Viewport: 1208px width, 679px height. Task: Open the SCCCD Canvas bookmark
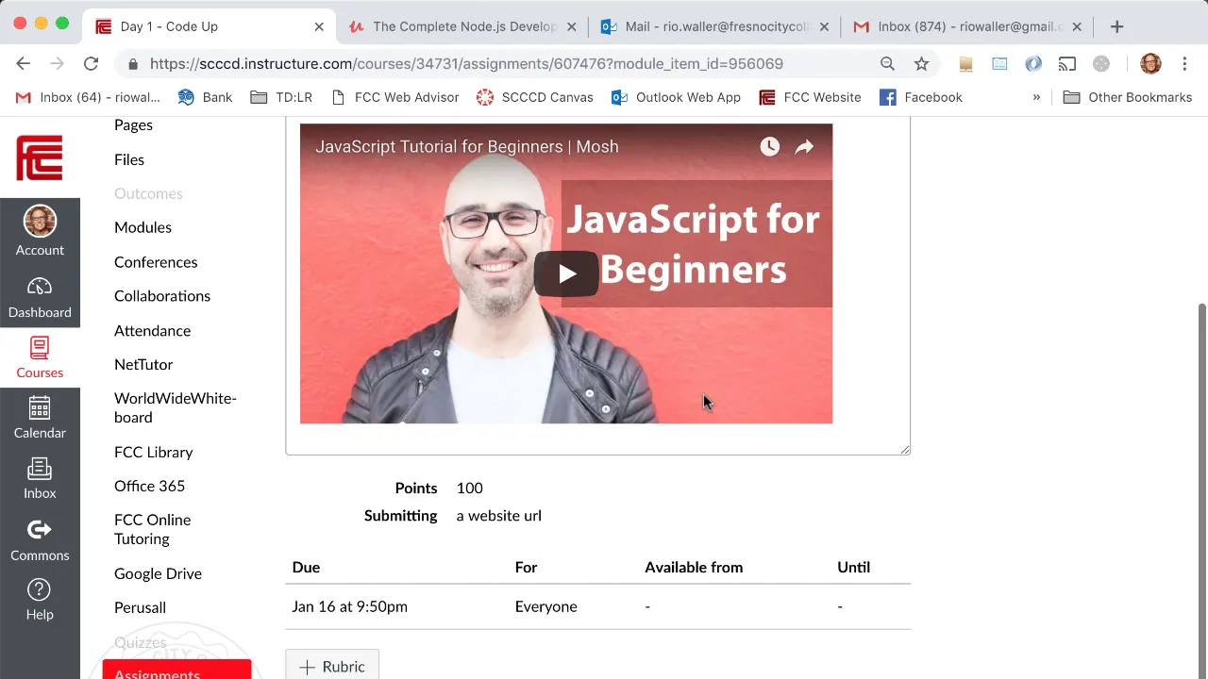(x=535, y=97)
